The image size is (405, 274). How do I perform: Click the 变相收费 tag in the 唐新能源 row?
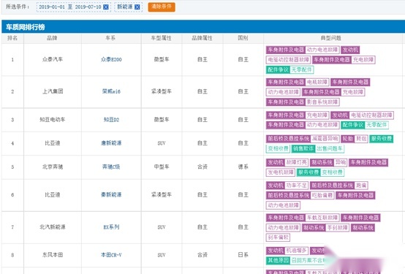point(278,148)
